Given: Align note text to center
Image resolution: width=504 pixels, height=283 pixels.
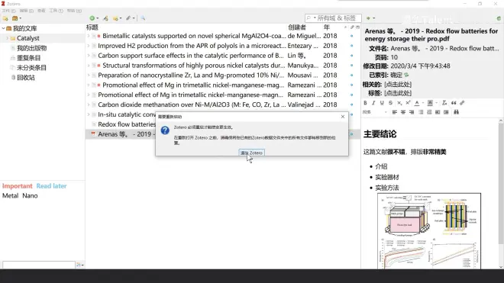Looking at the screenshot, I should [x=403, y=112].
